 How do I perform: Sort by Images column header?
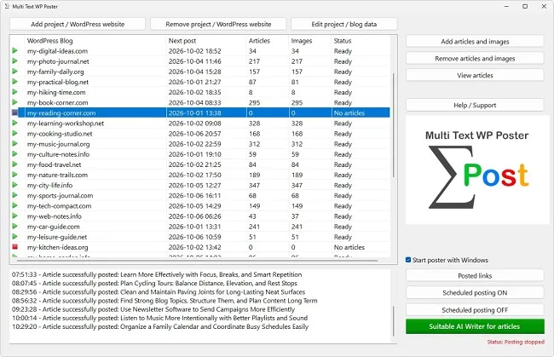302,41
